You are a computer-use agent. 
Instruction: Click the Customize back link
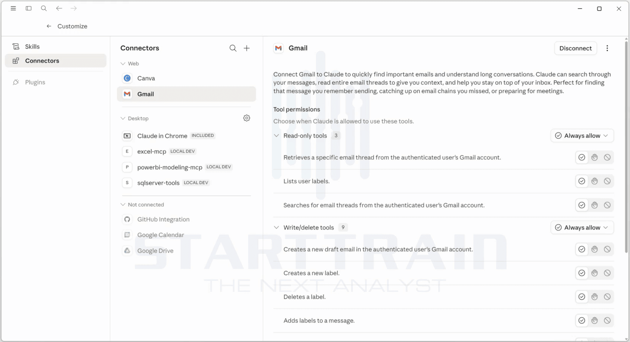tap(72, 26)
